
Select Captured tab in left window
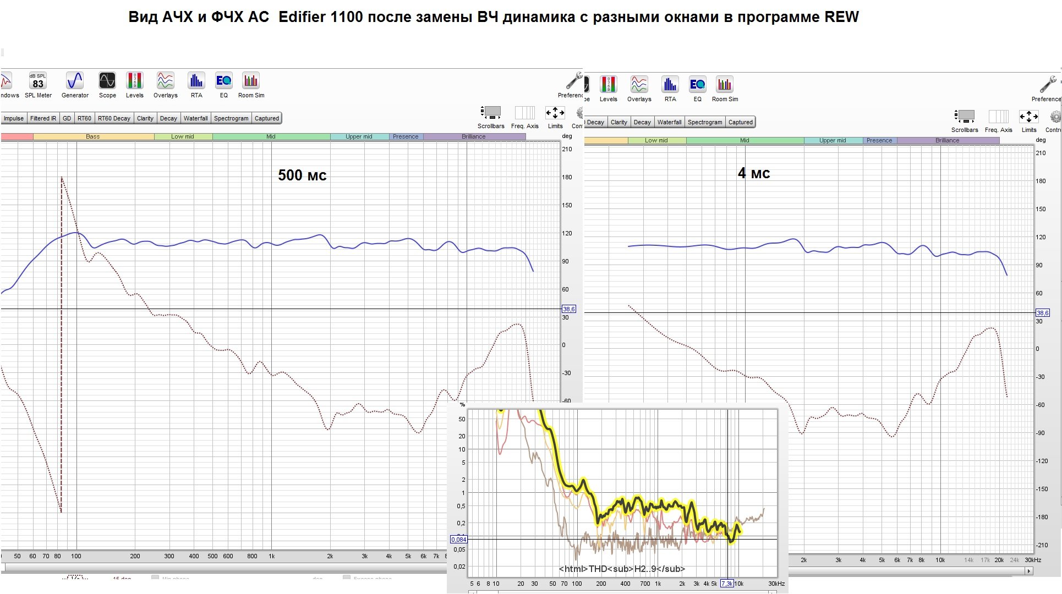pos(267,118)
